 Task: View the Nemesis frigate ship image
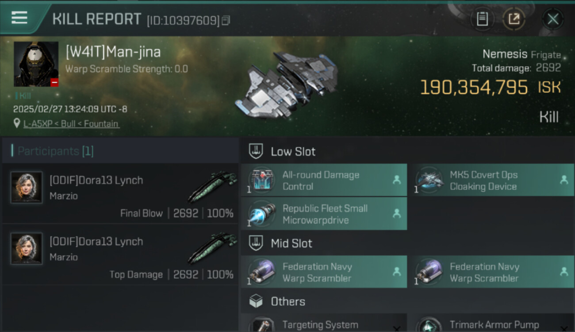287,84
